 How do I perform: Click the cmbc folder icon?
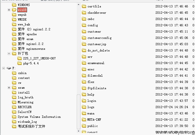pyautogui.click(x=84, y=19)
